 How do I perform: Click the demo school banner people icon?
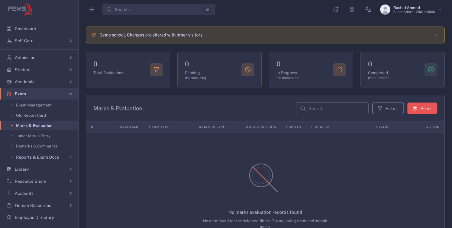pos(94,35)
